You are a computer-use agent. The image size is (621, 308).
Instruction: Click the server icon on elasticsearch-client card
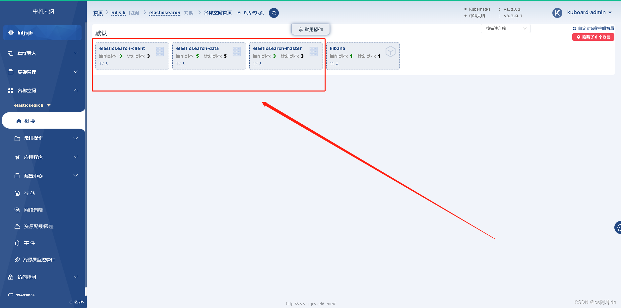point(160,51)
